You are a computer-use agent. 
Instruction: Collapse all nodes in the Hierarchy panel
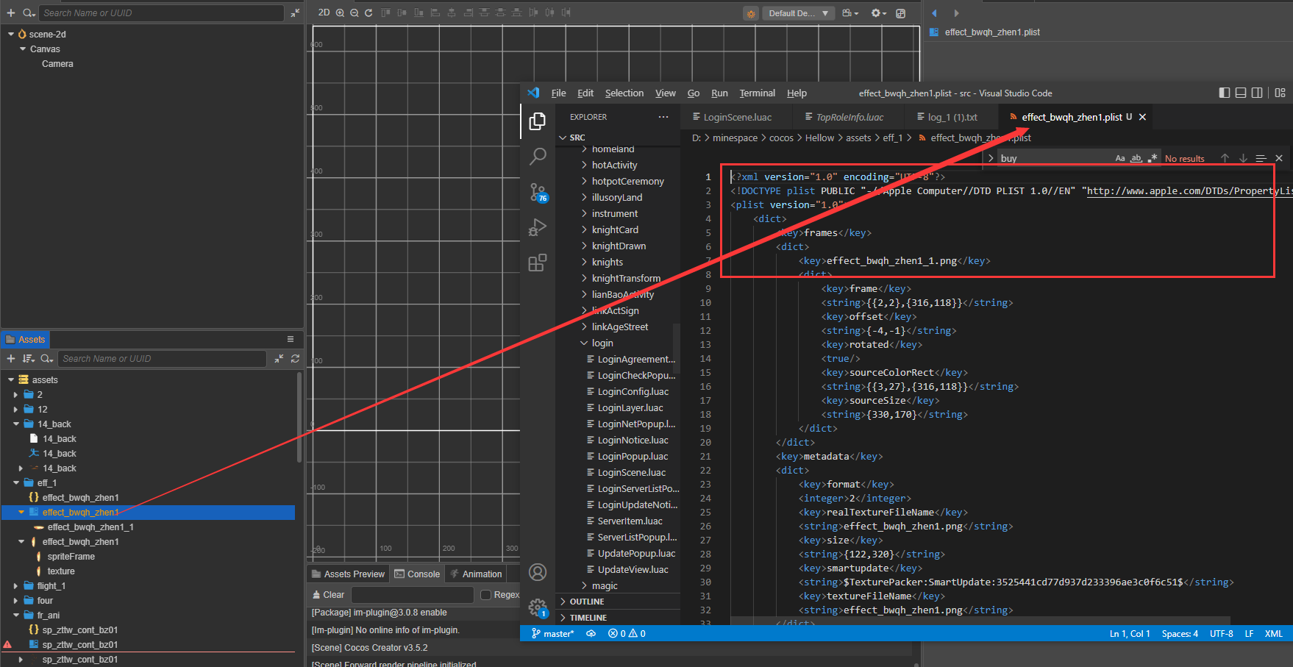295,13
